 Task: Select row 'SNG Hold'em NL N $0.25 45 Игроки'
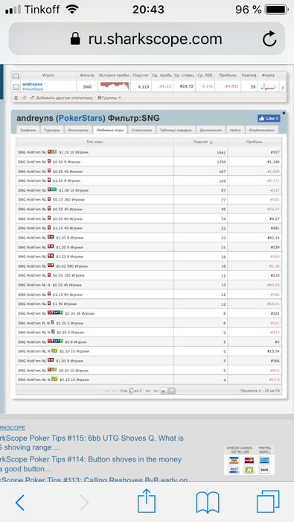[x=149, y=285]
